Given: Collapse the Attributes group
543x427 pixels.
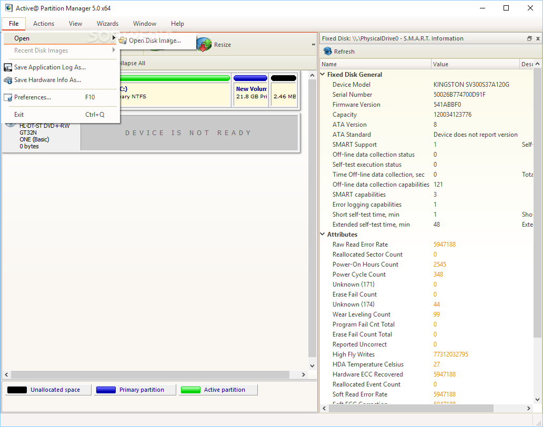Looking at the screenshot, I should pyautogui.click(x=323, y=234).
